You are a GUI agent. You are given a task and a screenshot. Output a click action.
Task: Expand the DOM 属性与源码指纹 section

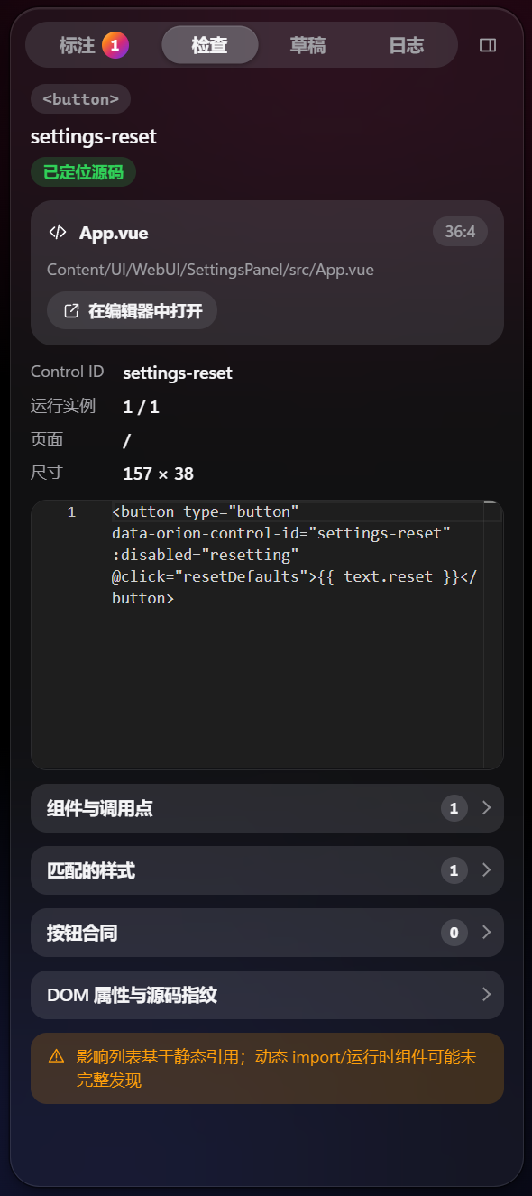267,995
